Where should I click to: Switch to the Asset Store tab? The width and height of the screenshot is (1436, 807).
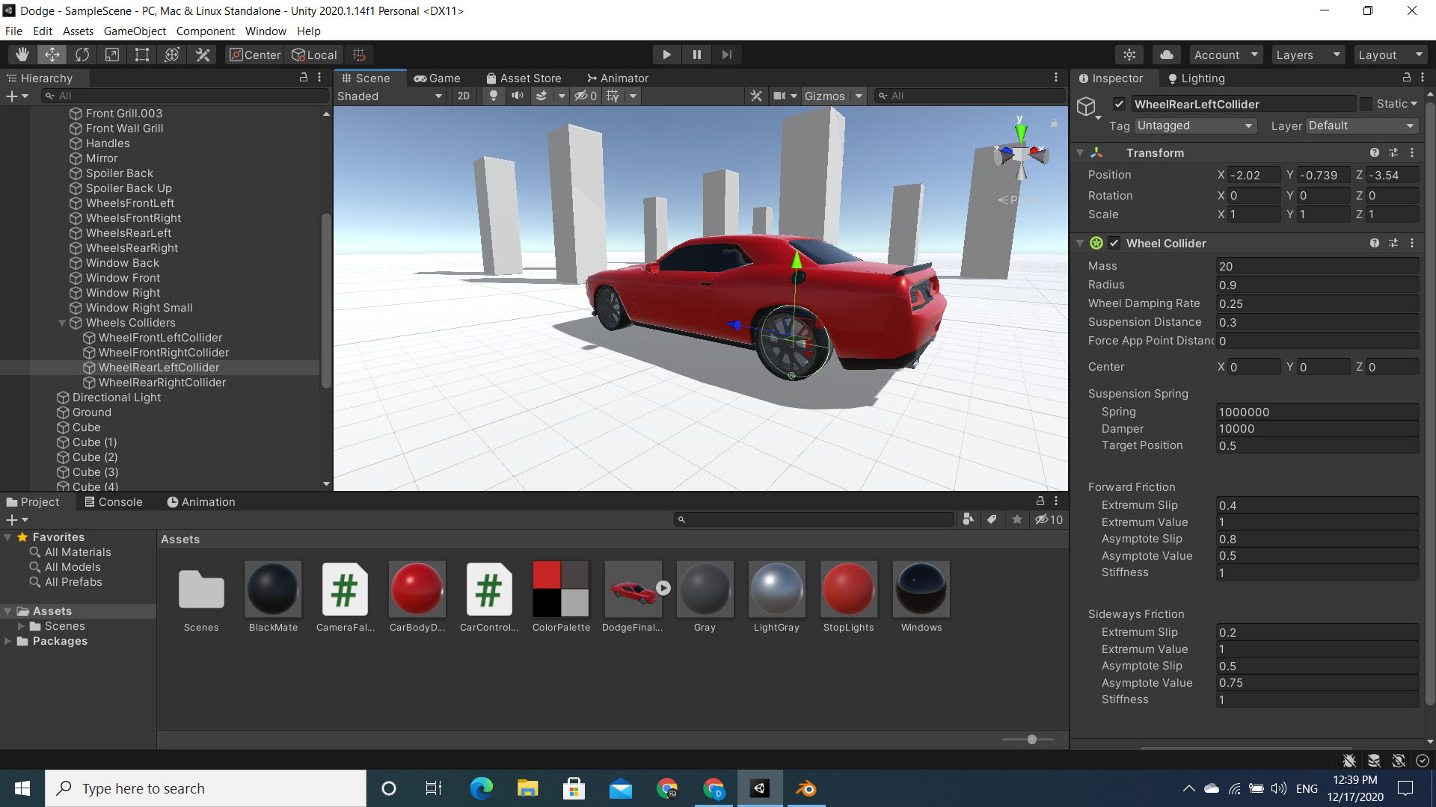coord(524,78)
